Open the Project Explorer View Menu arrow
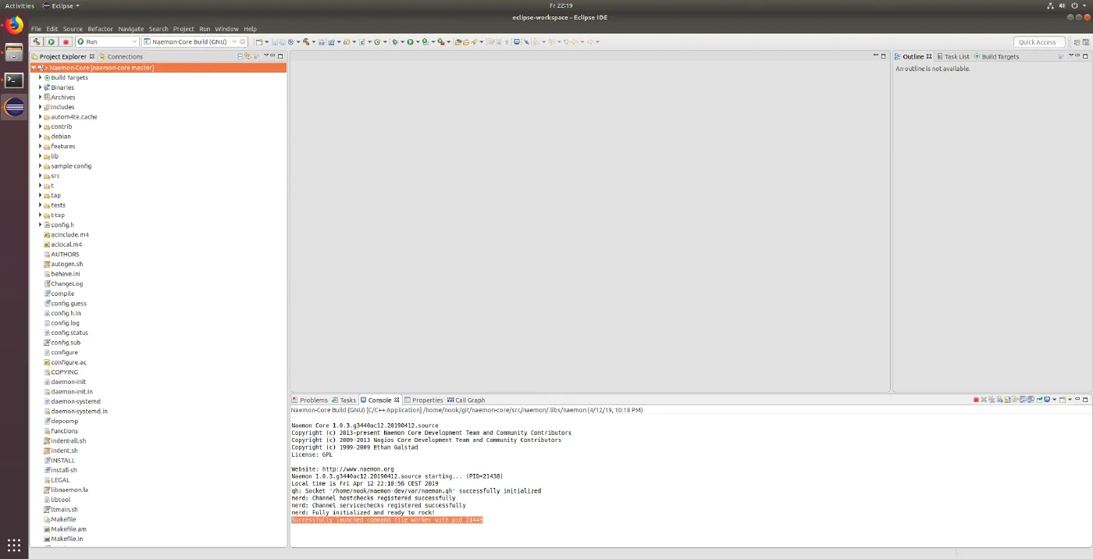 tap(265, 56)
